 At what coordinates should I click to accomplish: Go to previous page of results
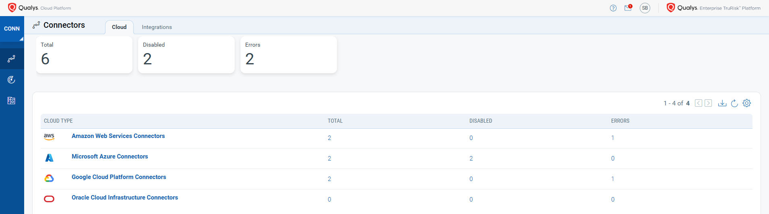coord(699,103)
